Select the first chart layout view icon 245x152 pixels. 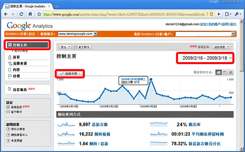point(218,72)
